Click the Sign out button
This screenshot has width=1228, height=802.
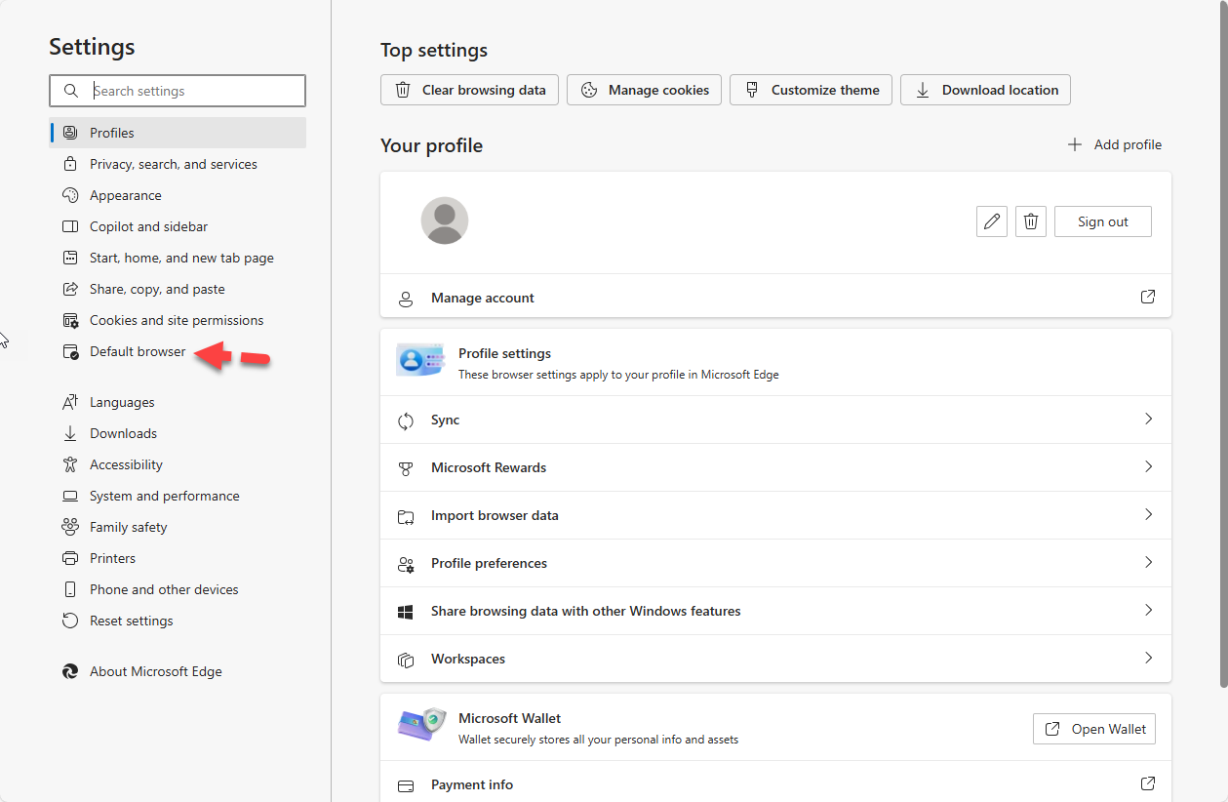(1103, 221)
